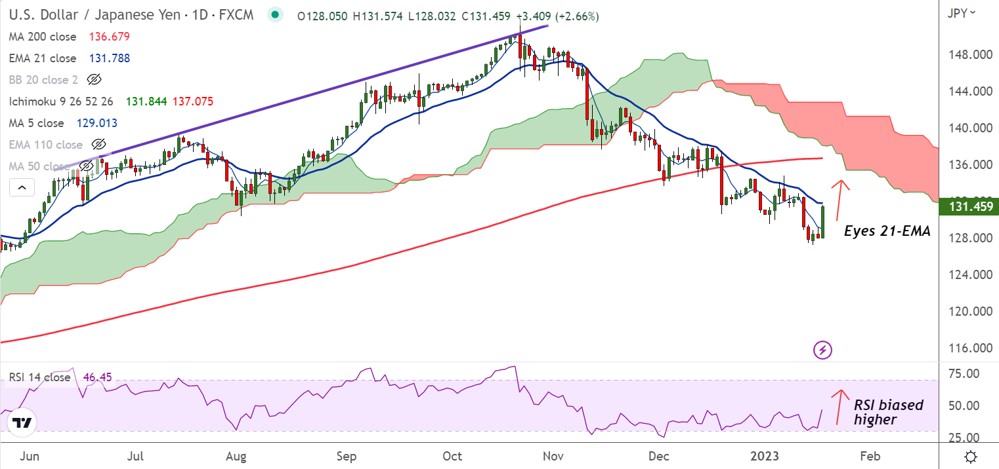Unhide the MA 50 close indicator
The width and height of the screenshot is (999, 469).
(86, 166)
